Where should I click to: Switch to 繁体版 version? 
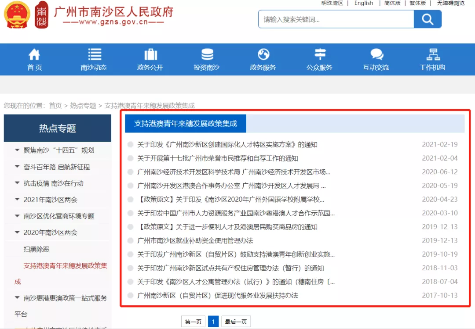click(418, 3)
